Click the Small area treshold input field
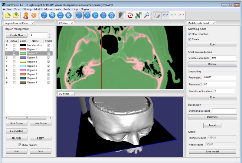The height and width of the screenshot is (163, 242). click(223, 58)
